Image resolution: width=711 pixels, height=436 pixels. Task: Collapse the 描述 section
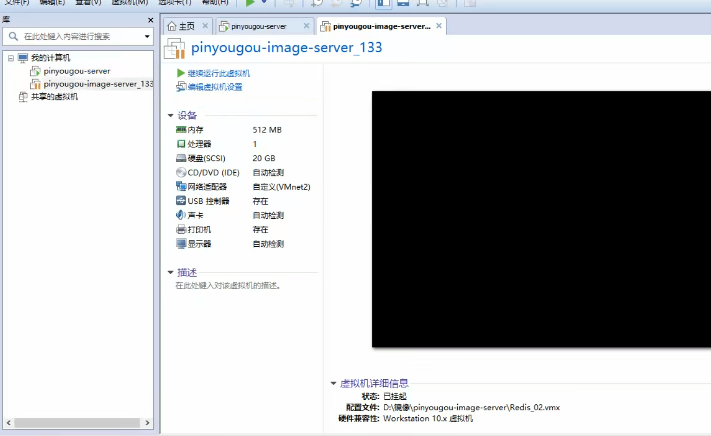tap(171, 272)
